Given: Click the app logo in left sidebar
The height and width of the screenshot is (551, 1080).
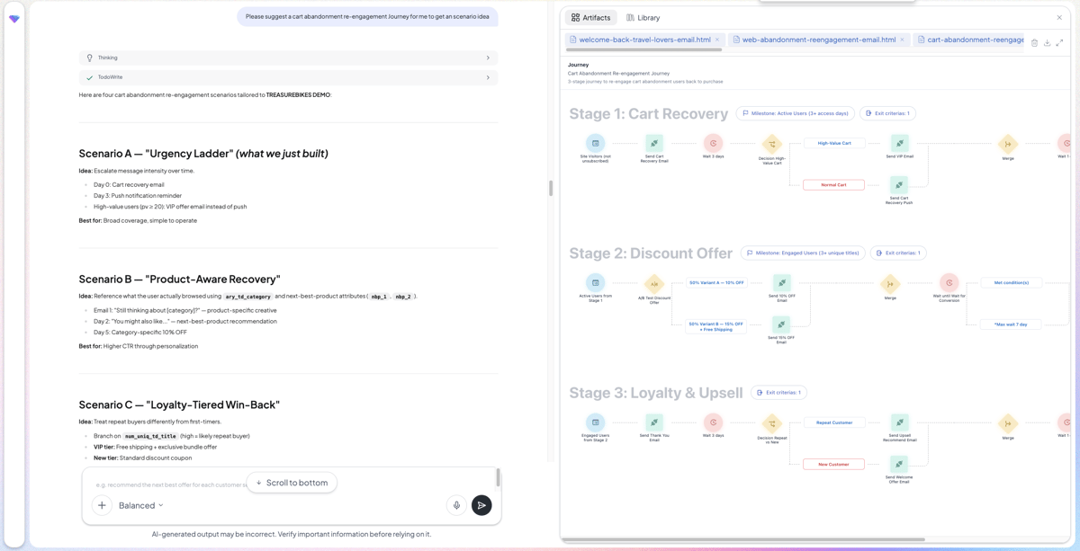Looking at the screenshot, I should coord(14,18).
